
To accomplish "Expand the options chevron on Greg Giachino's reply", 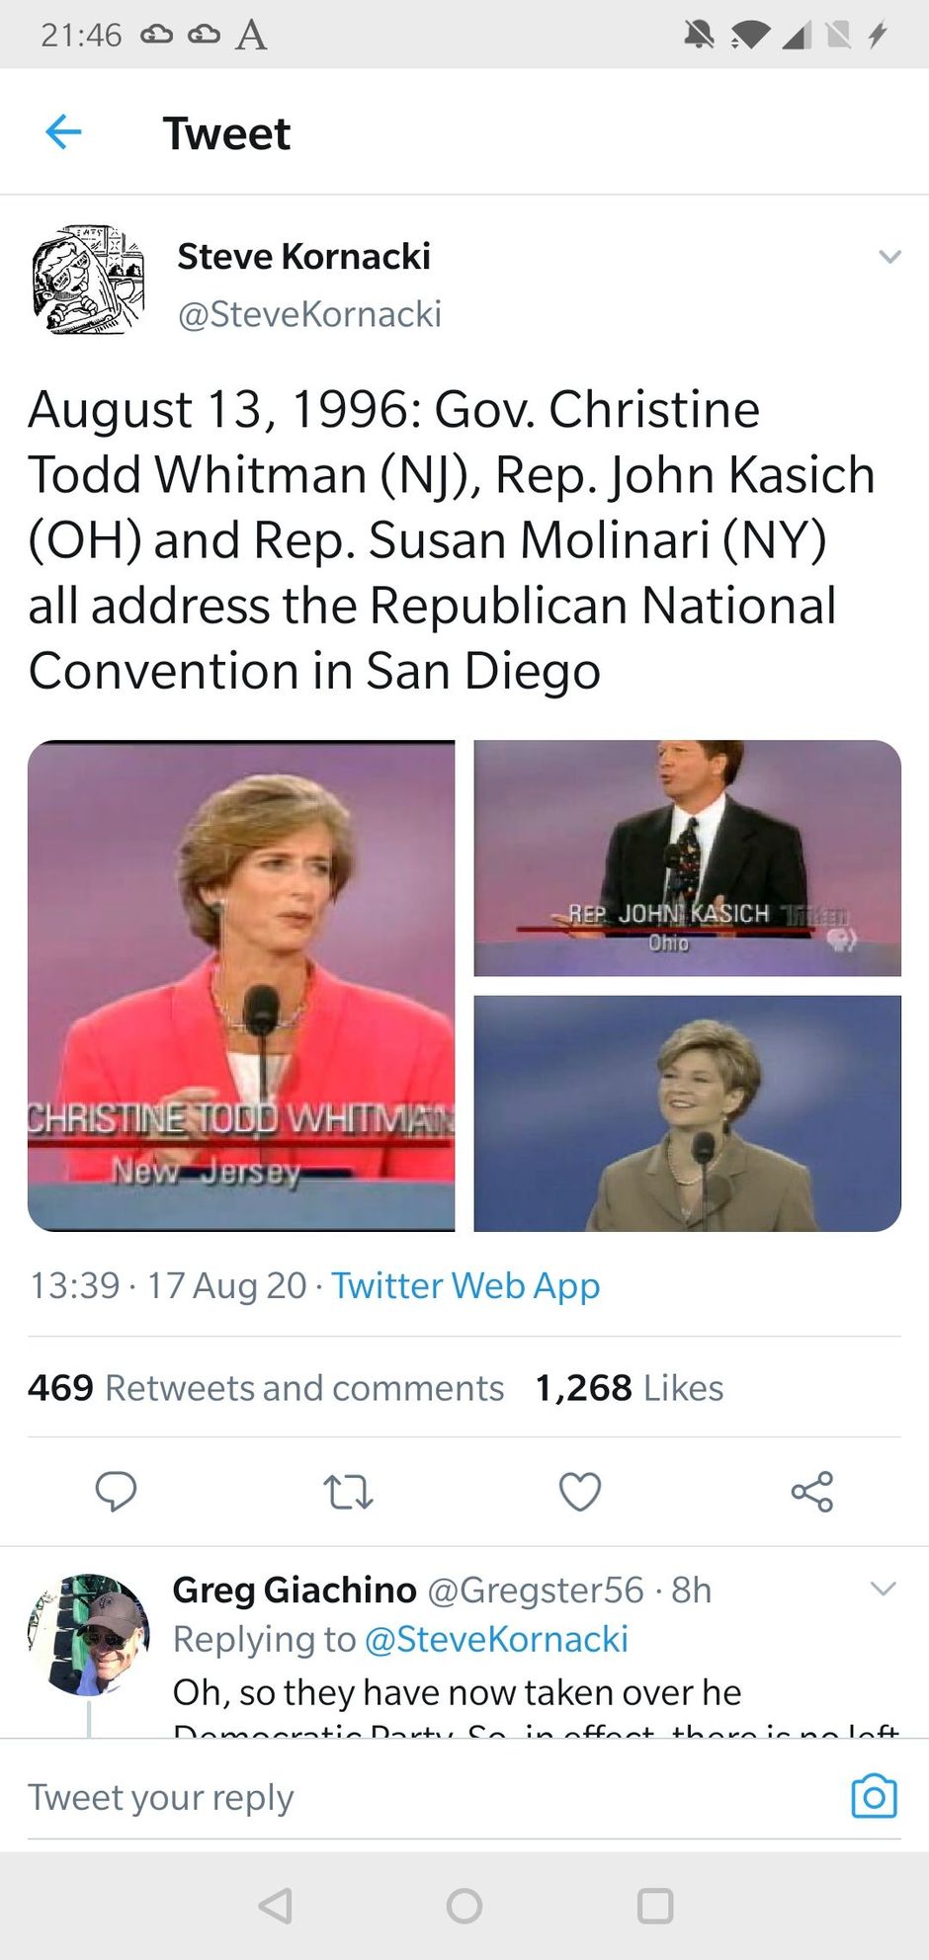I will click(883, 1589).
